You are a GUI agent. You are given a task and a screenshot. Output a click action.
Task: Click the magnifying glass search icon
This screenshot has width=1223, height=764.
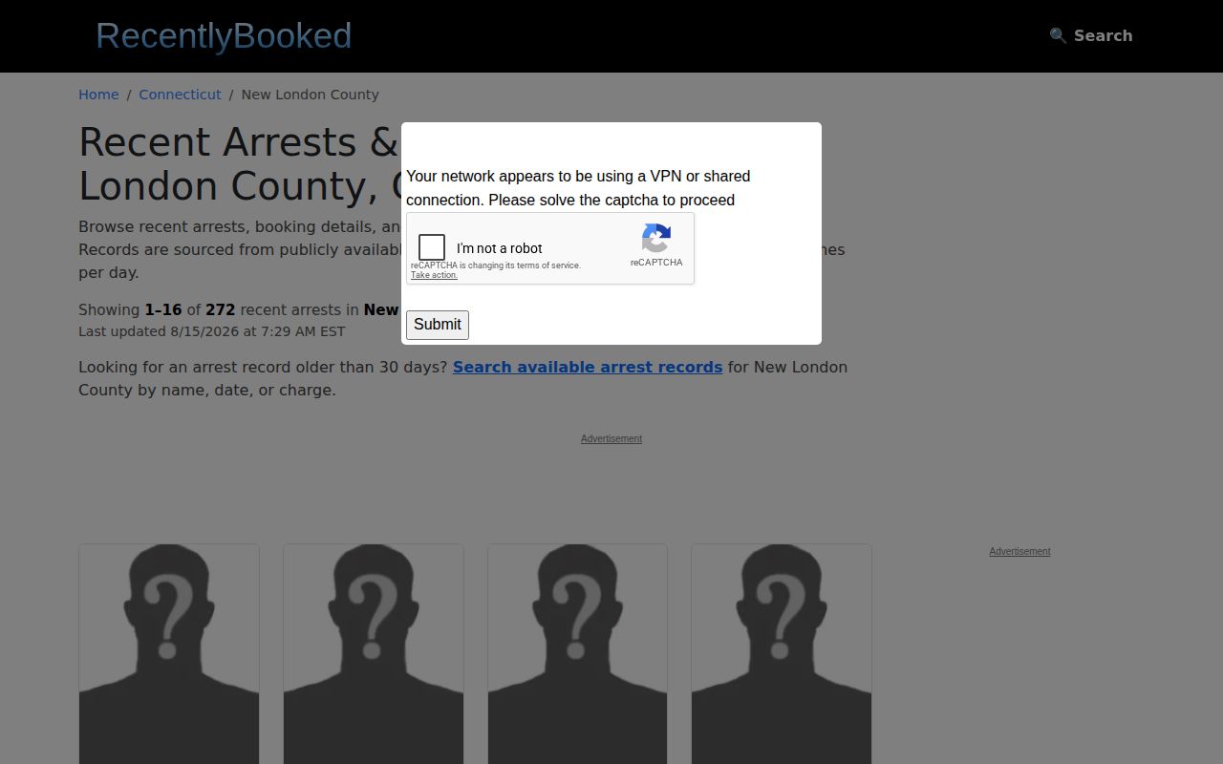pyautogui.click(x=1058, y=35)
